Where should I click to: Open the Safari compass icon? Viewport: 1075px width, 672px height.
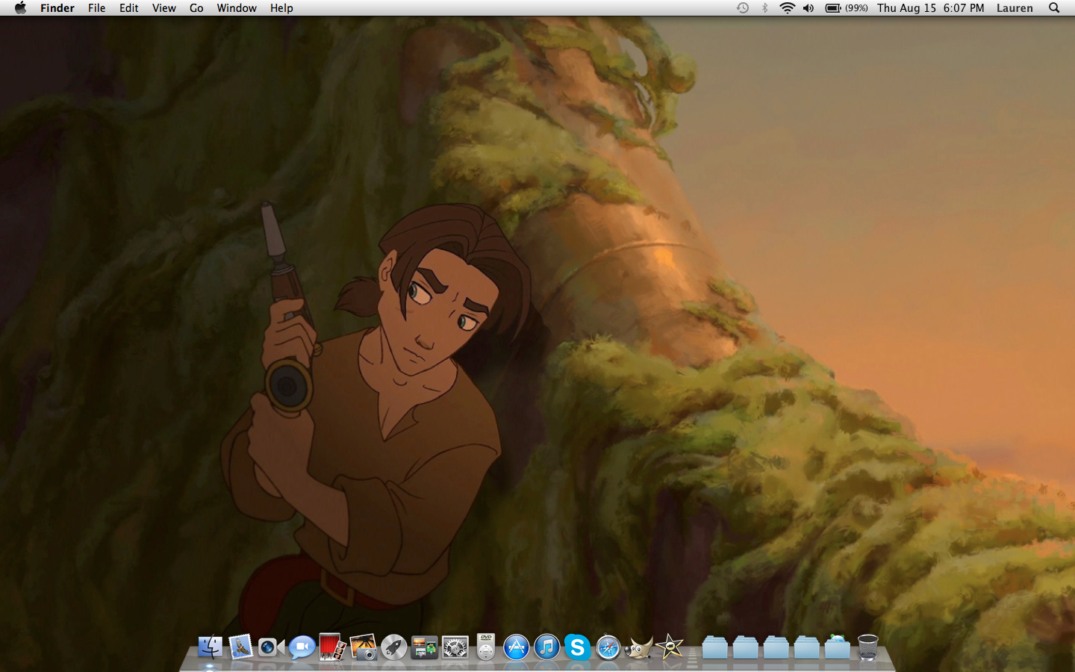pyautogui.click(x=608, y=647)
